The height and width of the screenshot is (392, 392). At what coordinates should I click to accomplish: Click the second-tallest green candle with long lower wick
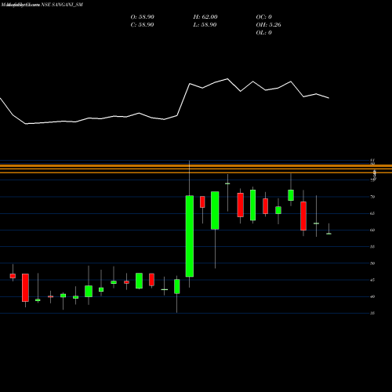215,210
